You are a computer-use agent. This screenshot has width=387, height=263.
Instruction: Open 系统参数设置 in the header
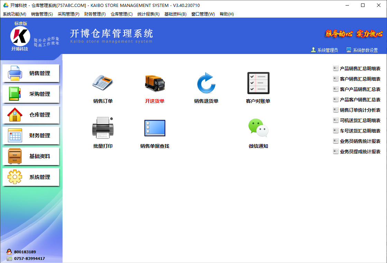365,50
